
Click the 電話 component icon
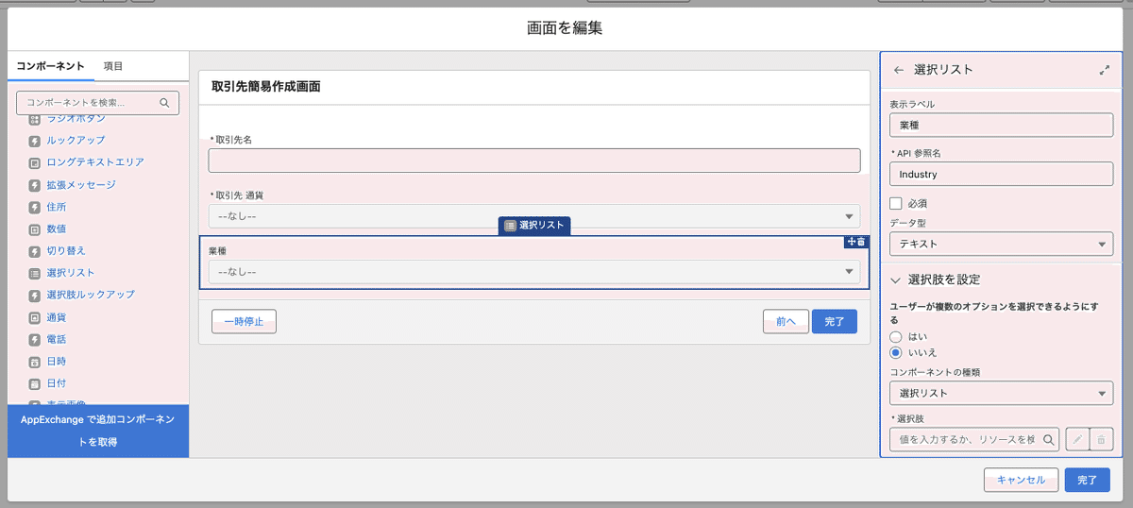(x=34, y=339)
